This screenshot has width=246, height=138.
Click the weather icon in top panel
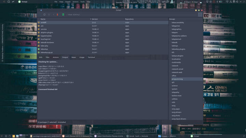(167, 2)
